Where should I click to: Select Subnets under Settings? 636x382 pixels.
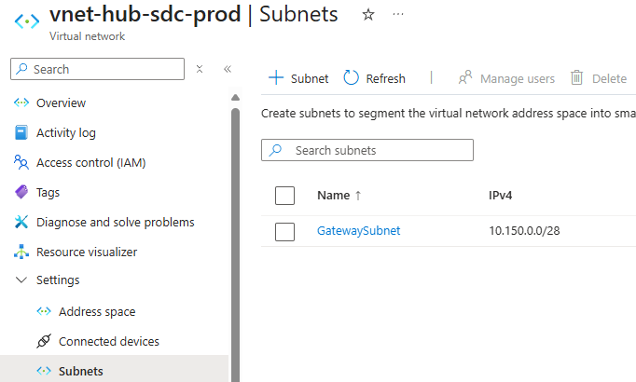(x=81, y=371)
